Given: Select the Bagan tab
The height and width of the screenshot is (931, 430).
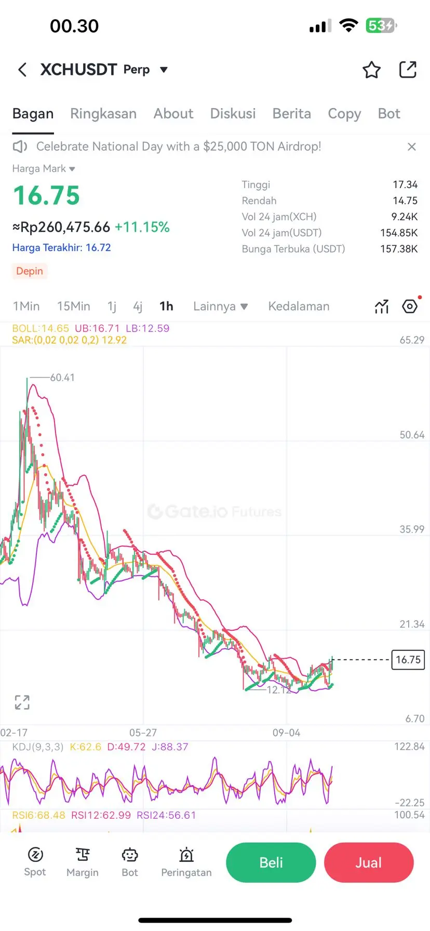Looking at the screenshot, I should (x=33, y=114).
